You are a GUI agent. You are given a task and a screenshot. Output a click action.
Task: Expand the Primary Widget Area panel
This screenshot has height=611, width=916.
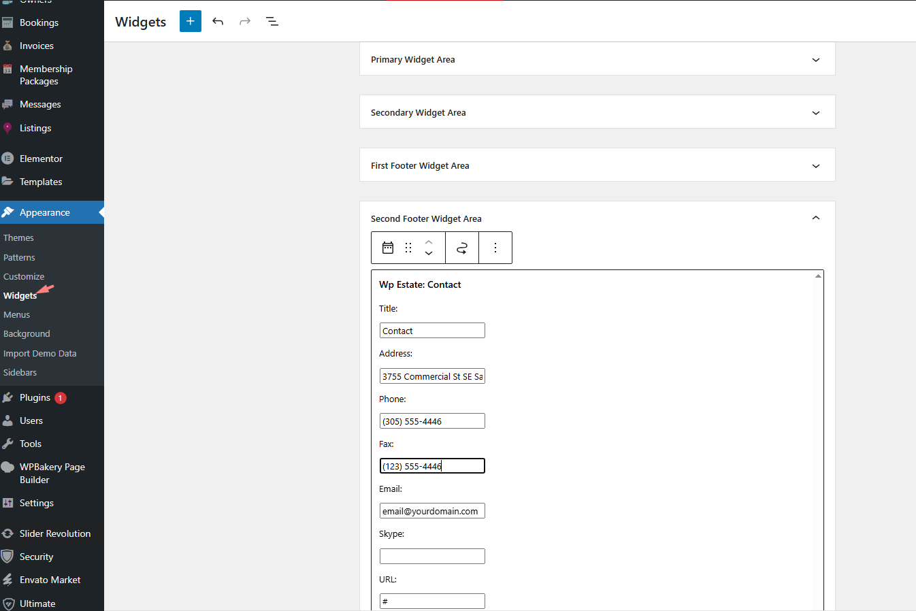[x=815, y=60]
